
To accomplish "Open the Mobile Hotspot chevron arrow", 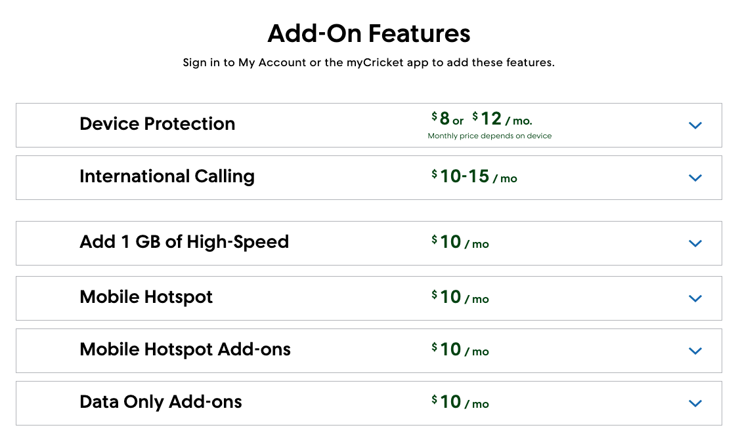I will coord(695,298).
